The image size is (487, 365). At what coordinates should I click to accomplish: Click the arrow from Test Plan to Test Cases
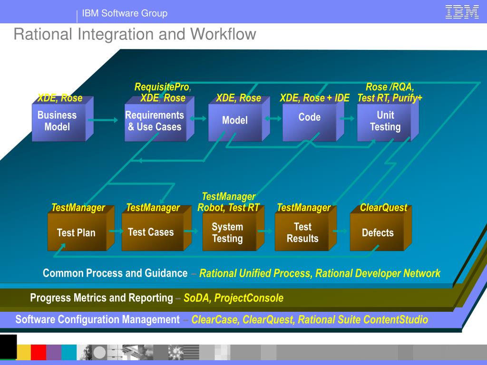coord(116,231)
